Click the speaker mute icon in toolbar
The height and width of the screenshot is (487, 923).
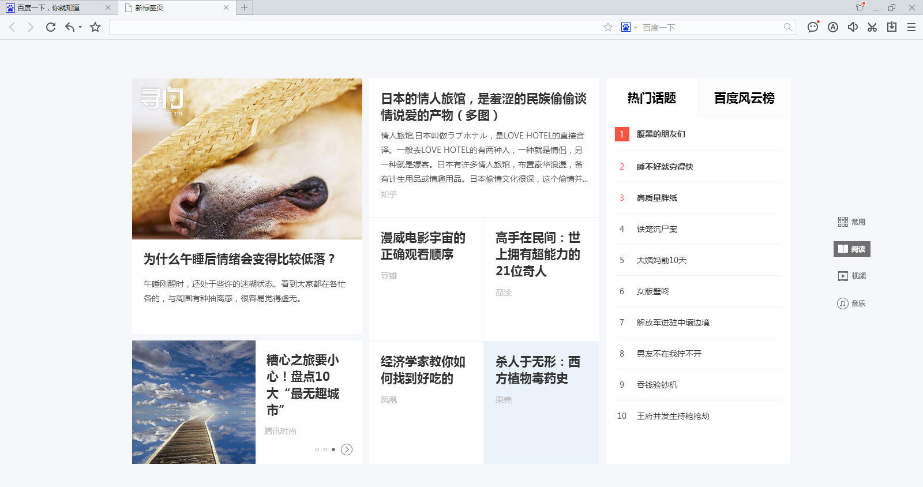[x=853, y=27]
